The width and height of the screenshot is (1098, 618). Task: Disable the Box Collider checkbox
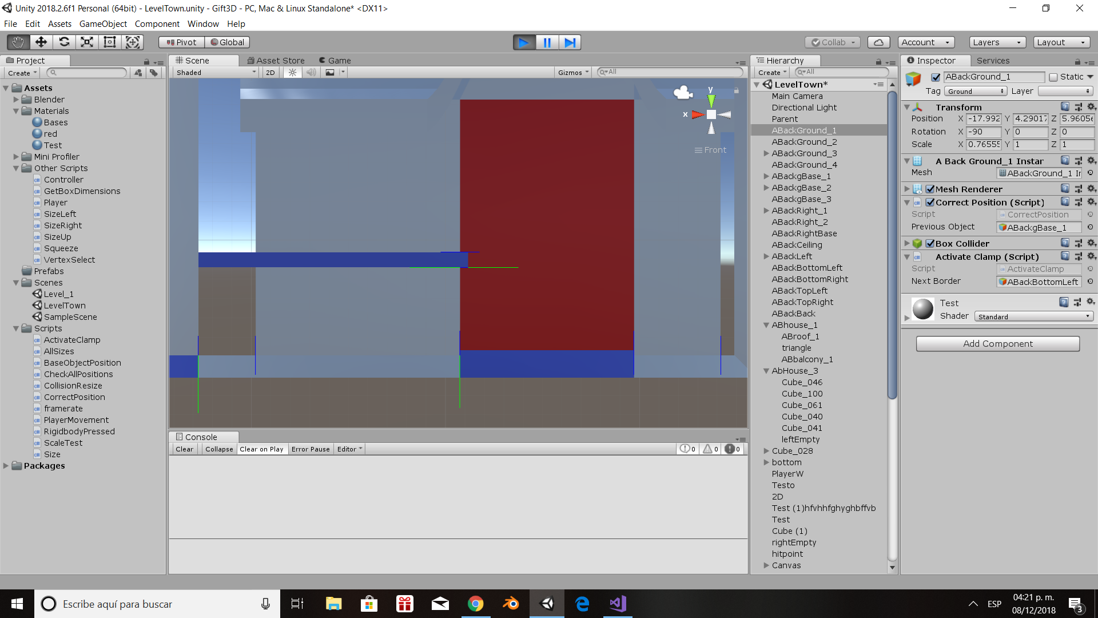(930, 244)
